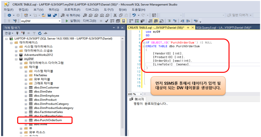Open the 쿼리(Q) menu
Screen dimensions: 261x137
54,9
